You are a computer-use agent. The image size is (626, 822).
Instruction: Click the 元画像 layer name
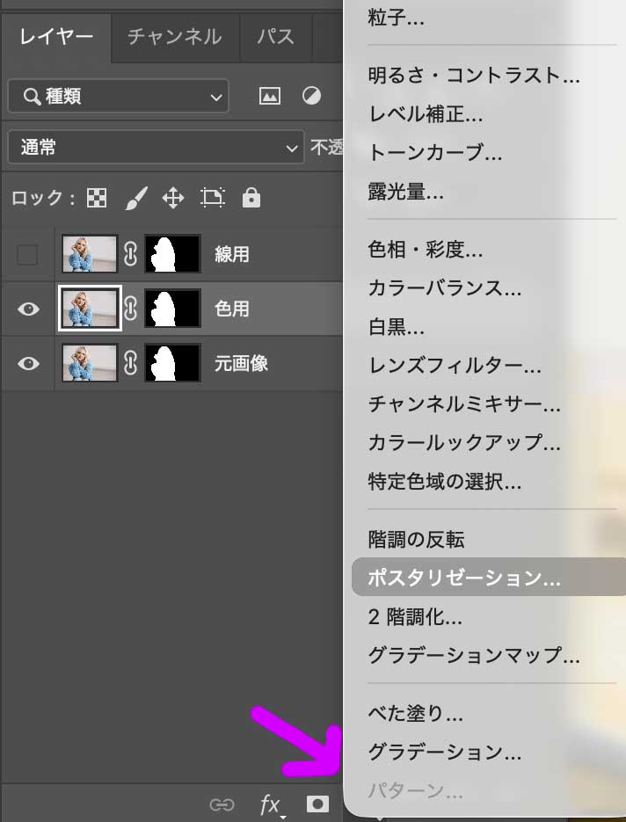tap(241, 363)
